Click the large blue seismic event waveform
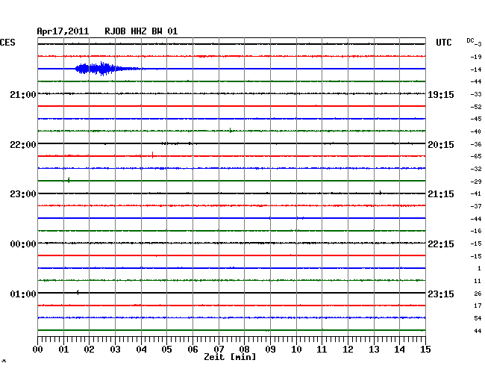 pos(110,69)
